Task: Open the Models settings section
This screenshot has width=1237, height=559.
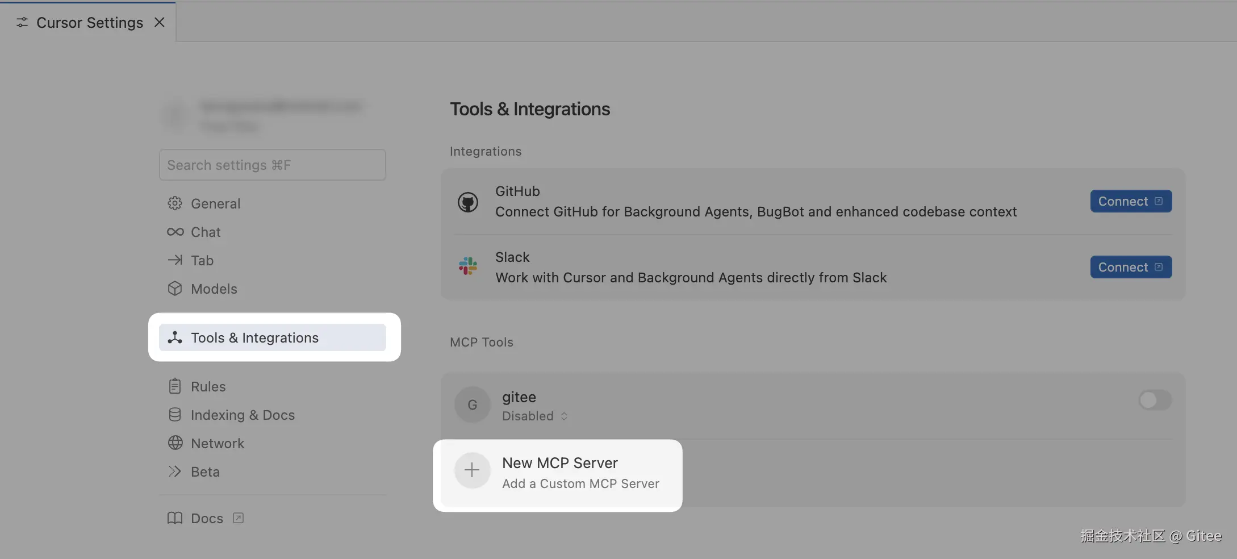Action: pyautogui.click(x=272, y=289)
